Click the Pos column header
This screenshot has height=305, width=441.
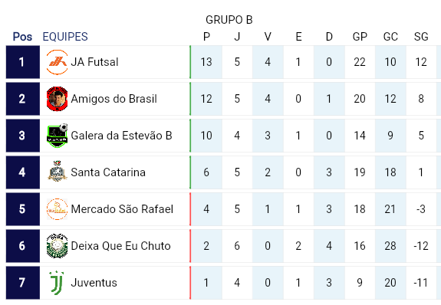pyautogui.click(x=22, y=37)
